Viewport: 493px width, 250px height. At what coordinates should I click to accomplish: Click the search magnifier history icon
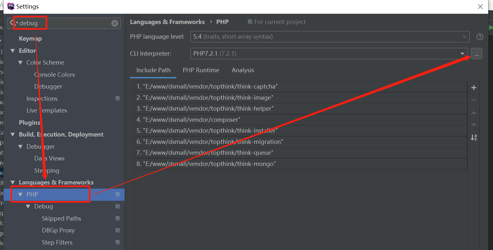point(13,23)
